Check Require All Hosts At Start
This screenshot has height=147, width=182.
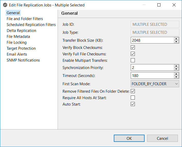tap(133, 98)
